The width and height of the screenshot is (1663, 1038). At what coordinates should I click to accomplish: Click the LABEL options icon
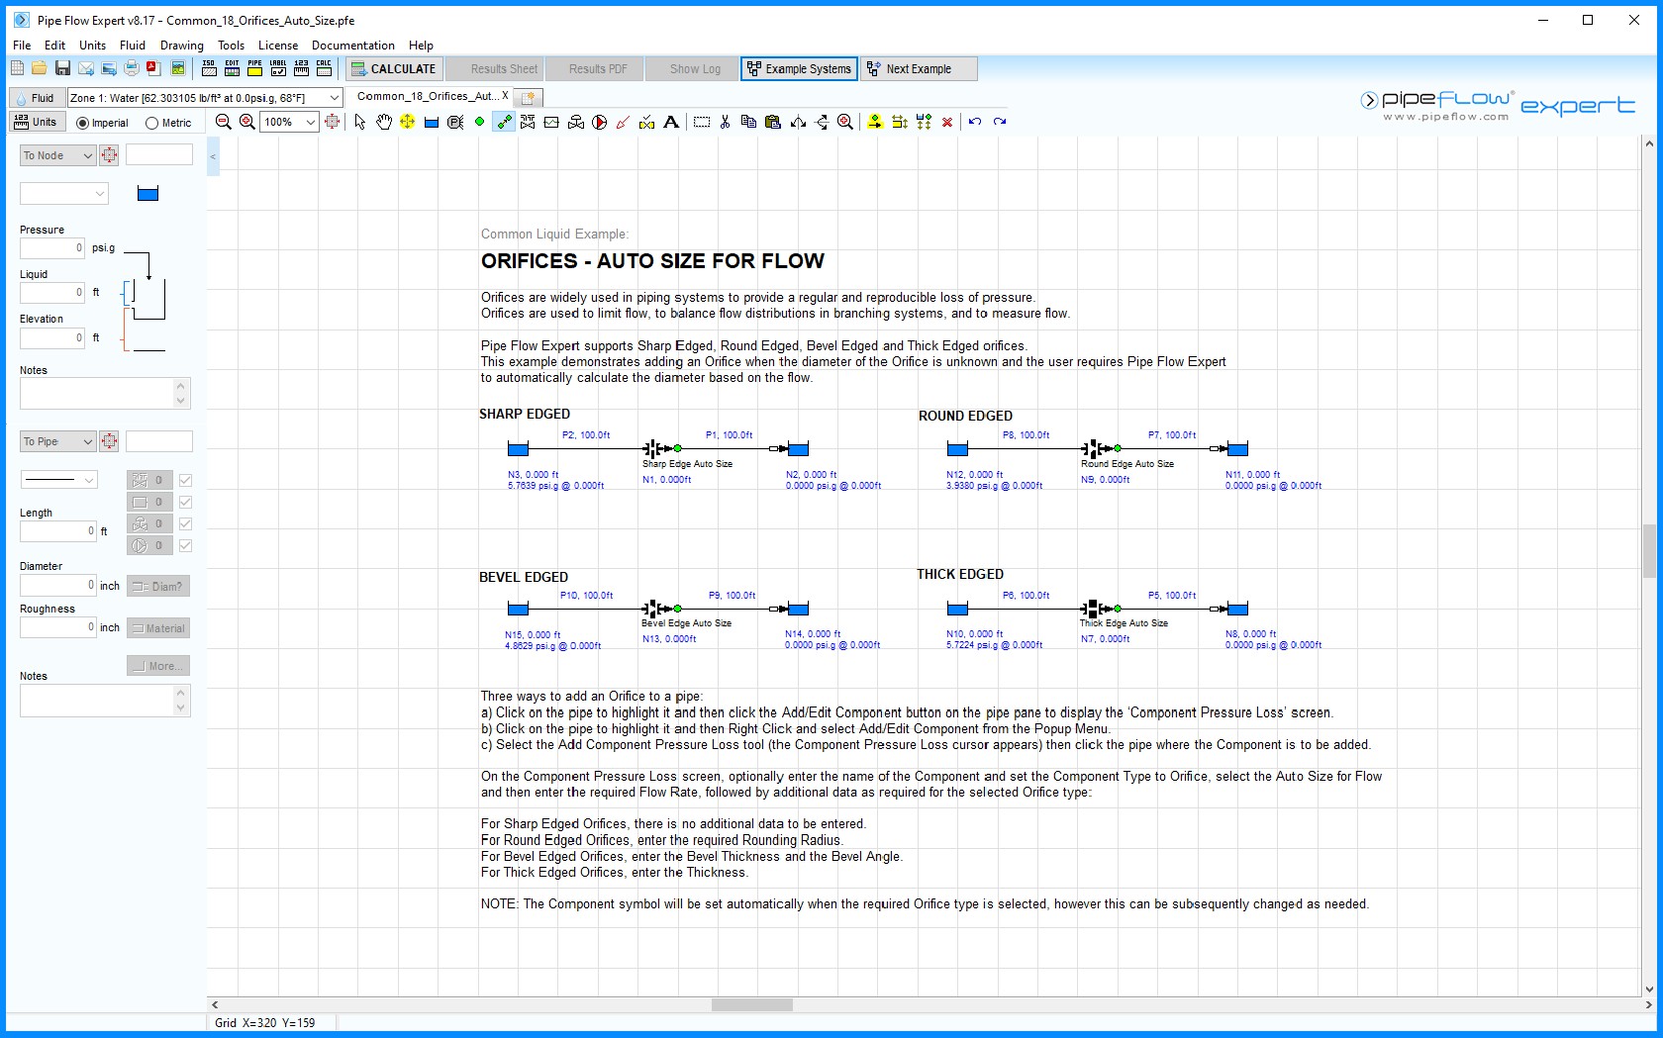[x=278, y=68]
